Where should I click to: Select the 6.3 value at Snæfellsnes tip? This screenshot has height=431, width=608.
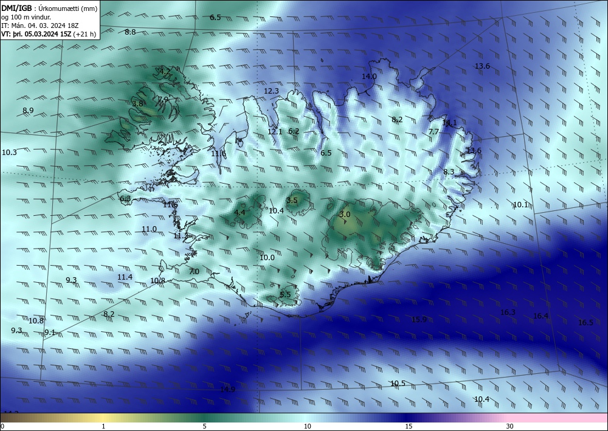point(125,199)
